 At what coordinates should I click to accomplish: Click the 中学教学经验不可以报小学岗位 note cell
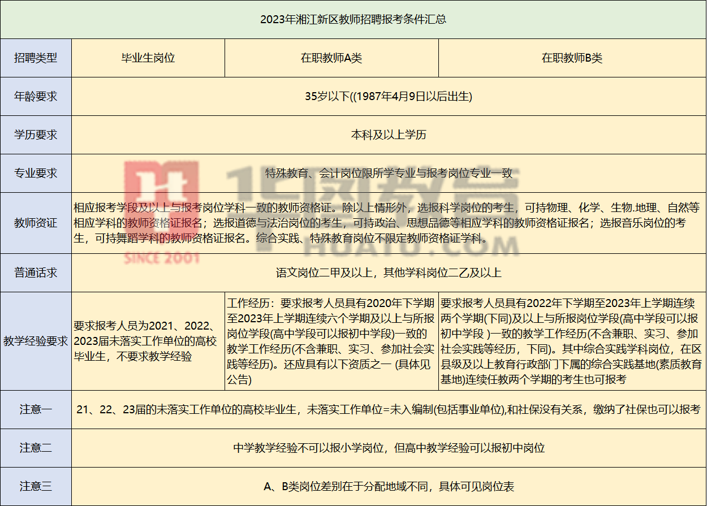(389, 448)
